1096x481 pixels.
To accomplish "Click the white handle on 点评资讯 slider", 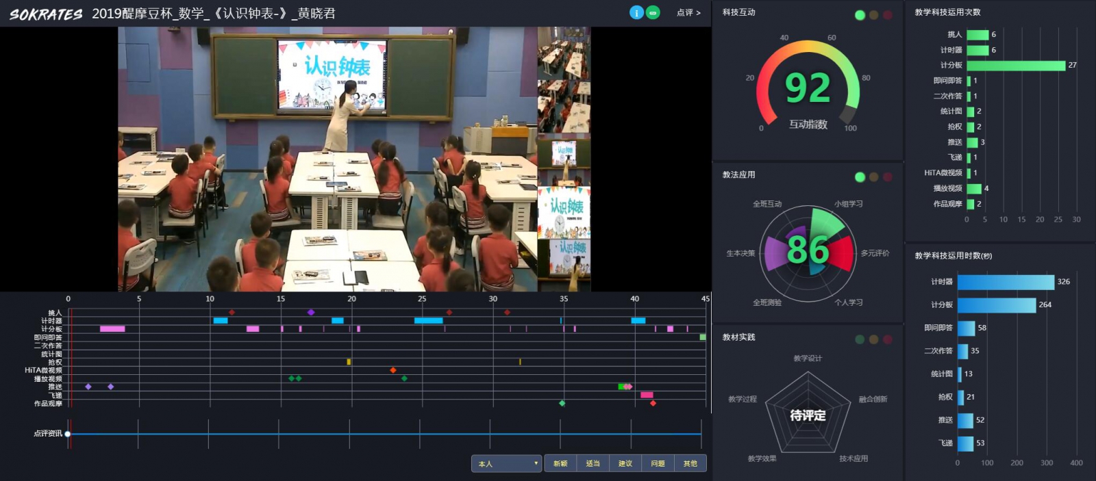I will 68,434.
